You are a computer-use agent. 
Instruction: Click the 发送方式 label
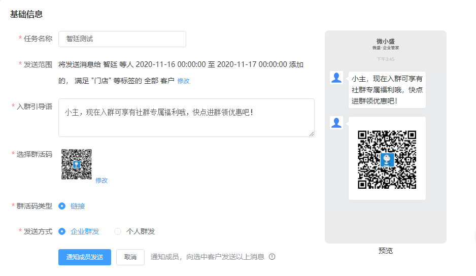[x=38, y=231]
